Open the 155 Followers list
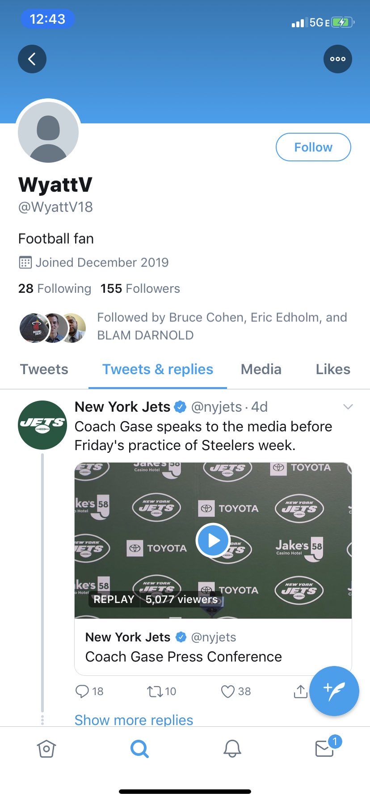Screen dimensions: 370x801 [x=140, y=289]
